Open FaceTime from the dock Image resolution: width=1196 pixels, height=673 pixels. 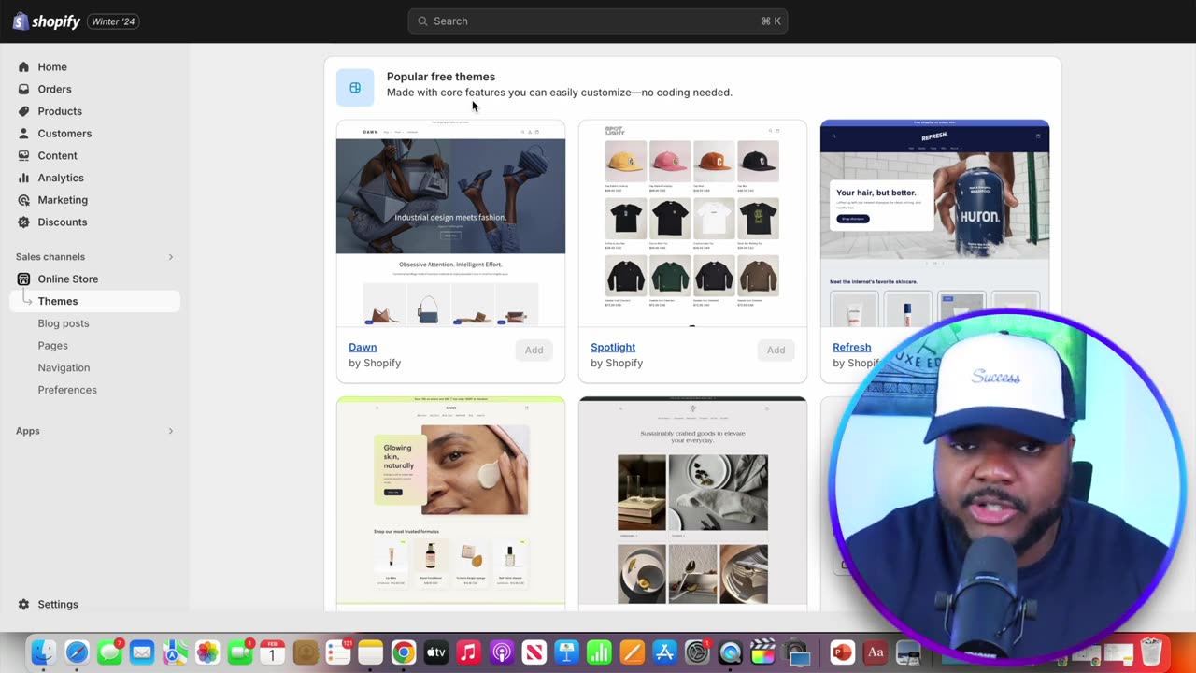[240, 652]
